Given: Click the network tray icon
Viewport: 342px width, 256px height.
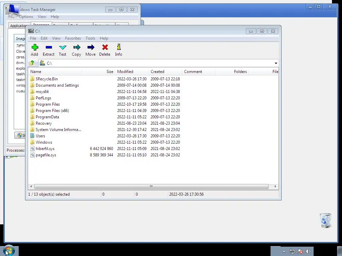Looking at the screenshot, I should tap(292, 251).
